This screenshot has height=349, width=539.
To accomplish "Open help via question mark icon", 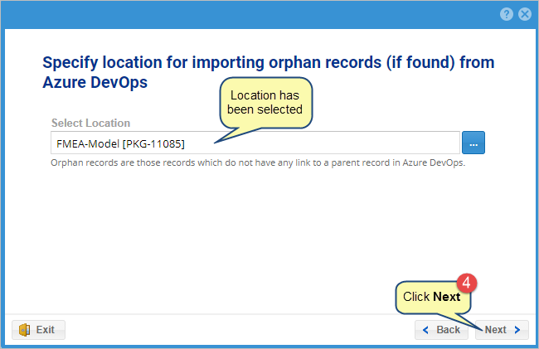I will (x=507, y=14).
